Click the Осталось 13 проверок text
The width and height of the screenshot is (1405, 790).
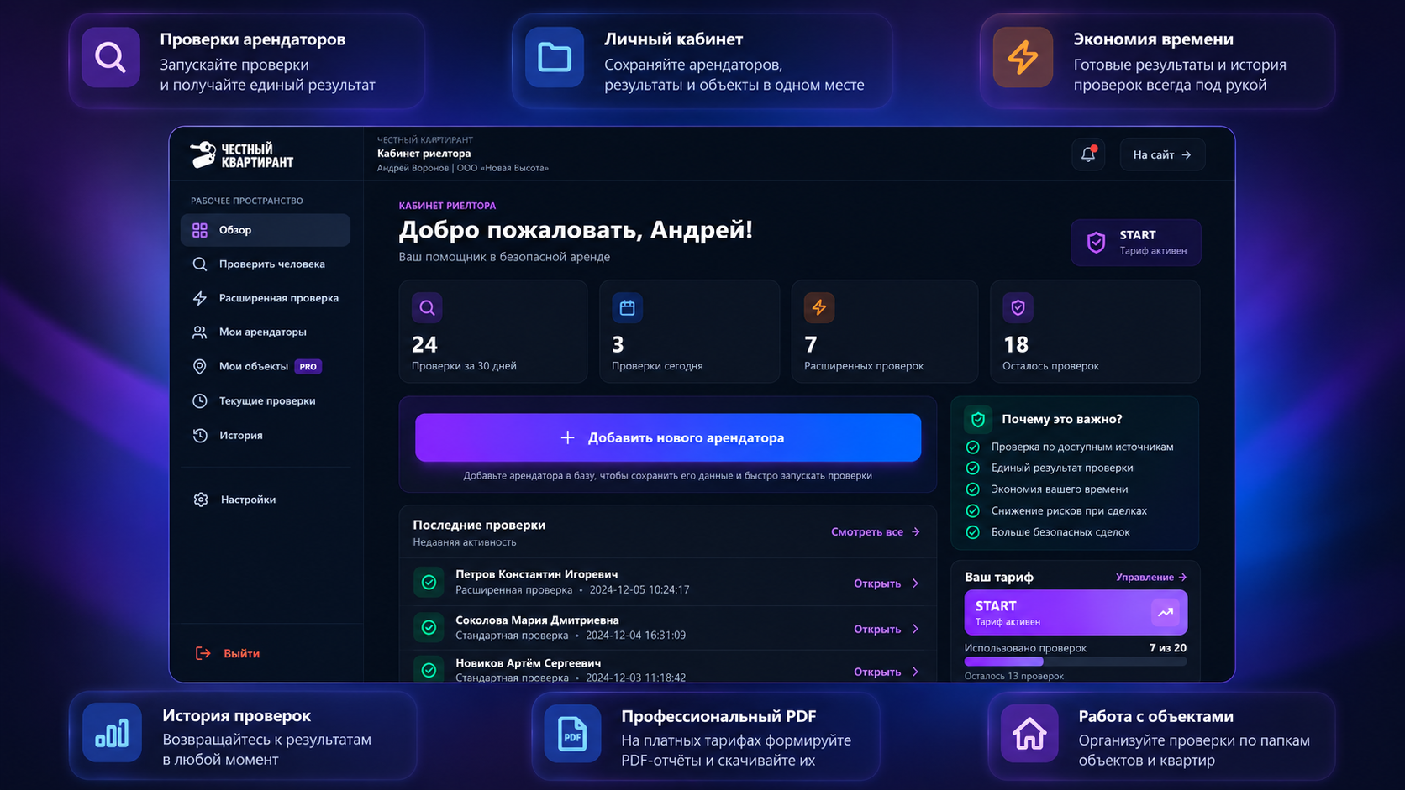[x=1014, y=676]
